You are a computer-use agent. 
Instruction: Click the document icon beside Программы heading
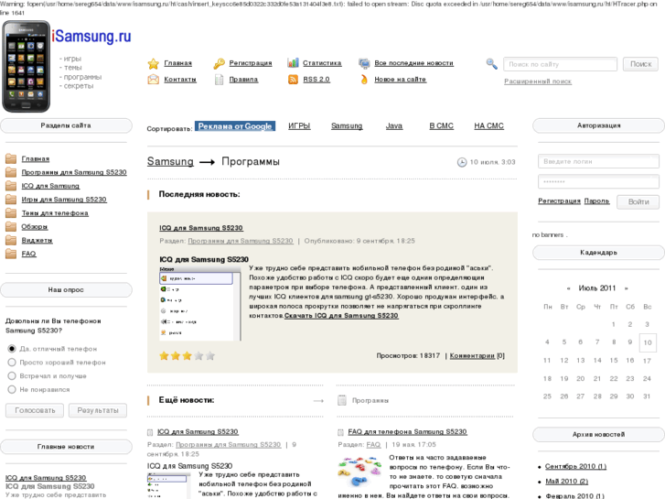[x=342, y=400]
